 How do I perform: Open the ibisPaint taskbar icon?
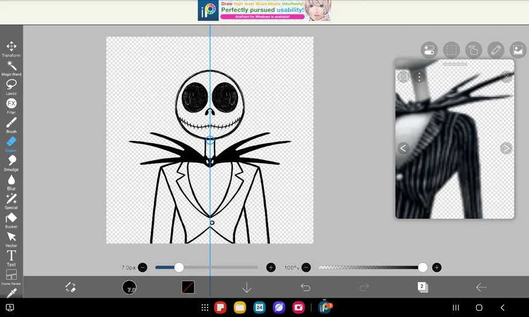(x=325, y=307)
